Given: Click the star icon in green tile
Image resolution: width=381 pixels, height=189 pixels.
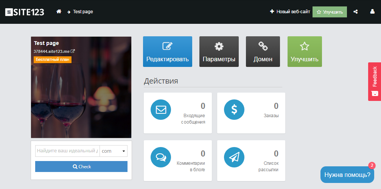Looking at the screenshot, I should (x=305, y=46).
